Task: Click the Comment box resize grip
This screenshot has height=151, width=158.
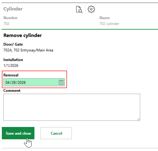Action: [x=138, y=119]
